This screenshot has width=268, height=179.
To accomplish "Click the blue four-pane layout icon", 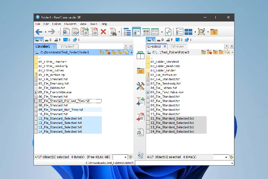I will [x=188, y=32].
